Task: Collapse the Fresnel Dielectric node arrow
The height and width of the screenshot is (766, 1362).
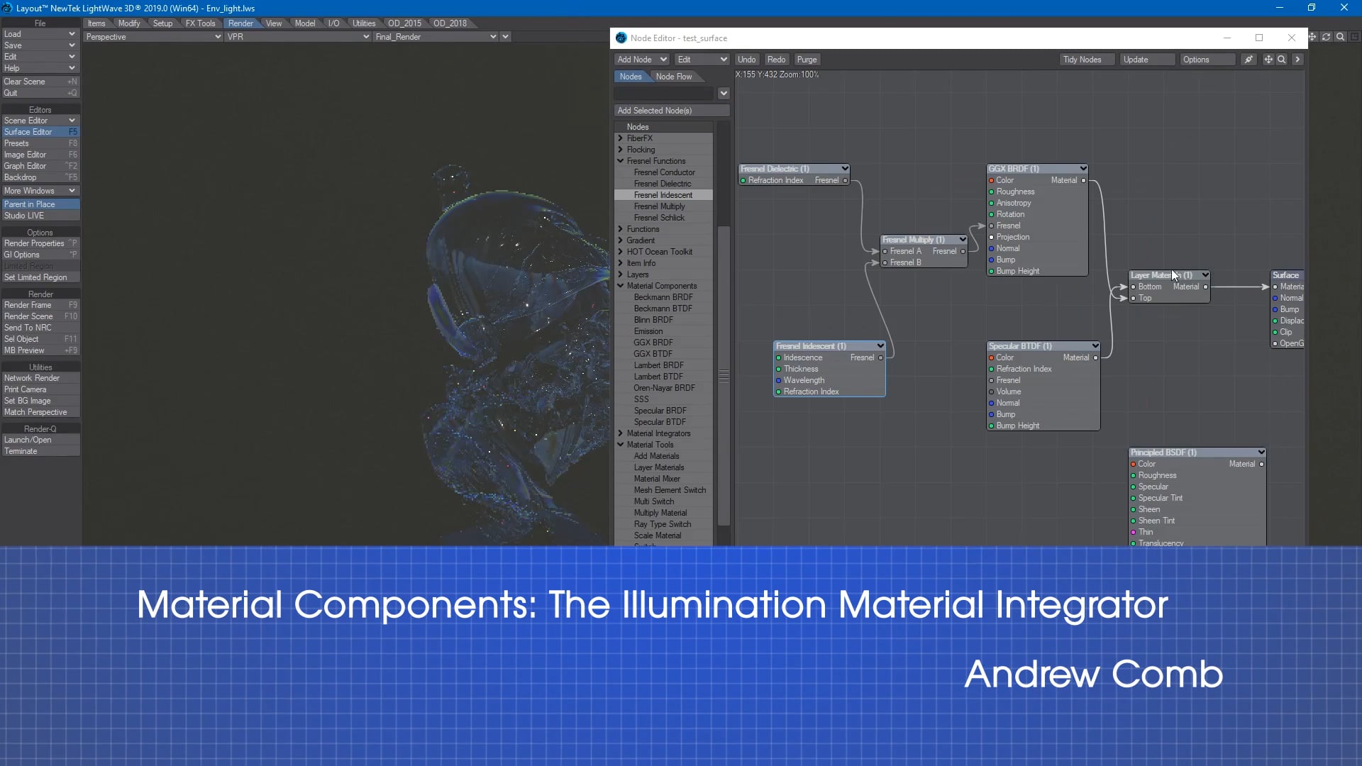Action: click(845, 169)
